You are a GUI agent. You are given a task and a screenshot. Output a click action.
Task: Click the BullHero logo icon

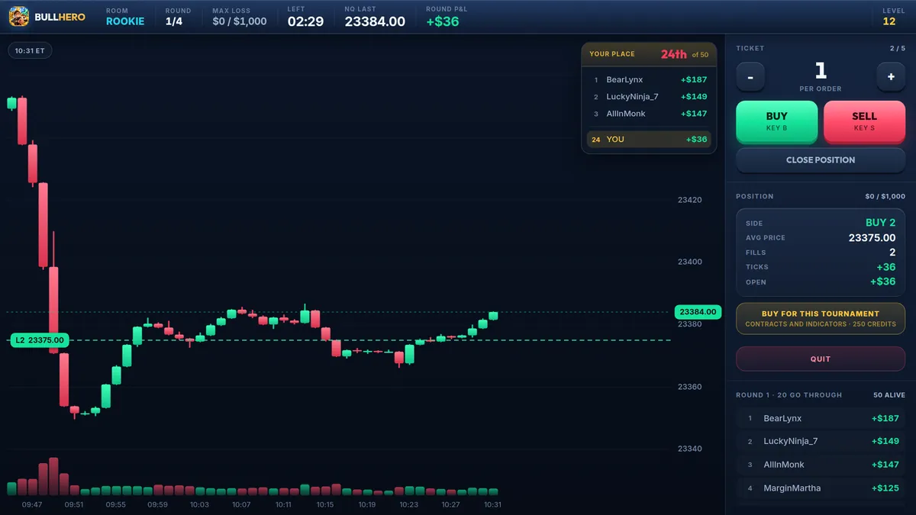[x=19, y=16]
